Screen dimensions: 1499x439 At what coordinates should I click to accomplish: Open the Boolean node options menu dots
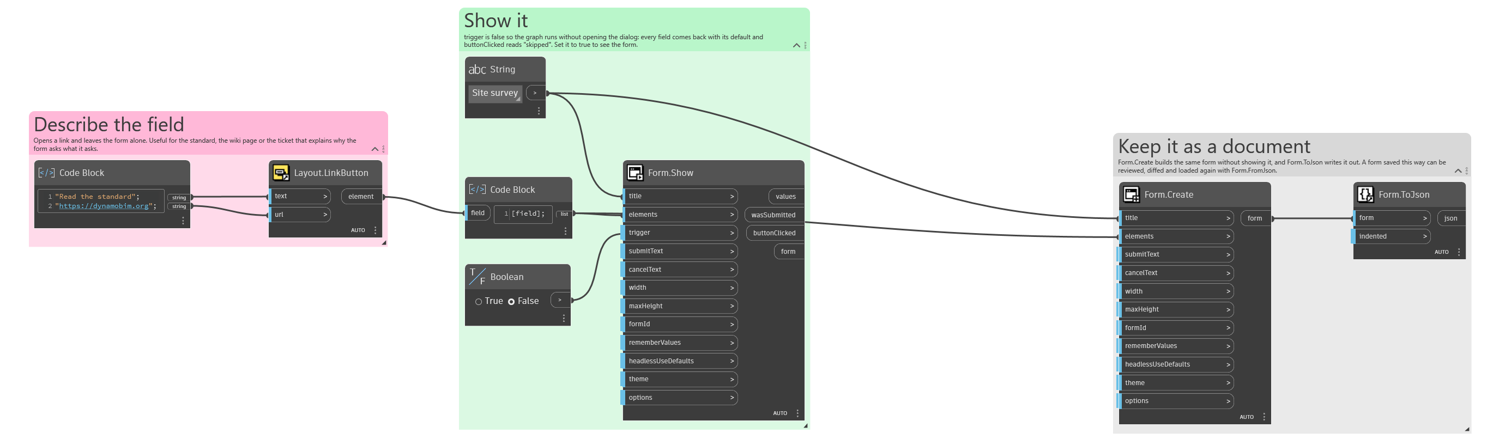click(x=564, y=319)
